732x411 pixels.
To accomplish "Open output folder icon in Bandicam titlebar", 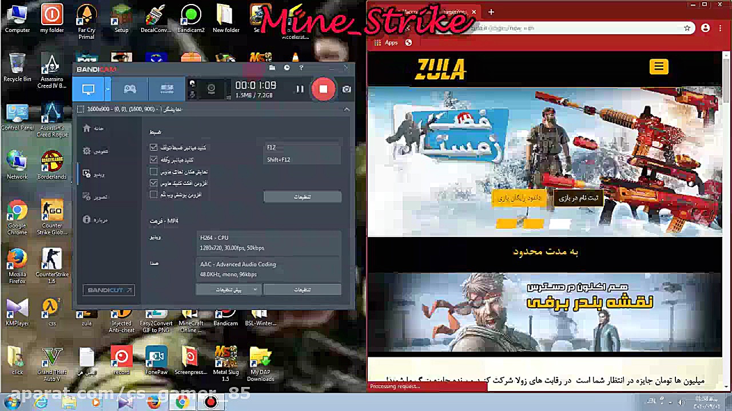I will pyautogui.click(x=272, y=67).
